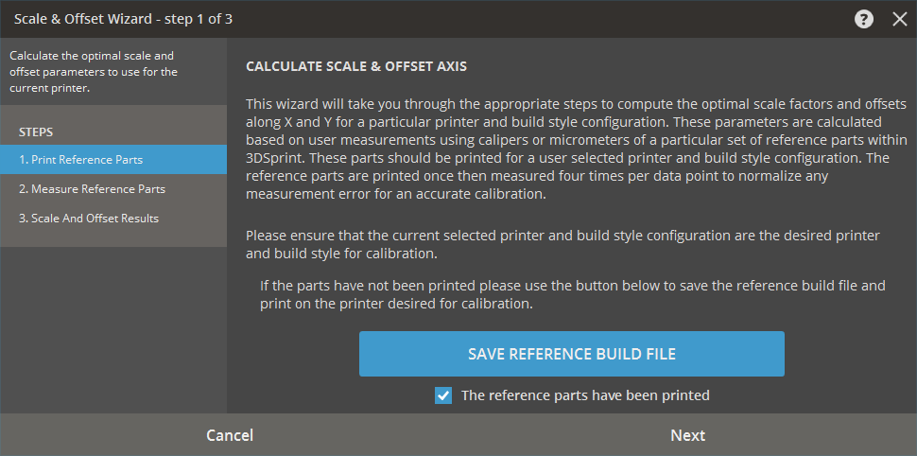Proceed with the Next button
The height and width of the screenshot is (456, 917).
tap(687, 435)
